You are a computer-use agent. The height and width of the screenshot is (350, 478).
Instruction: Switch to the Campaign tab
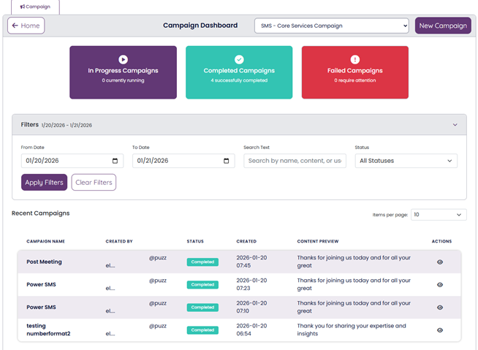35,7
